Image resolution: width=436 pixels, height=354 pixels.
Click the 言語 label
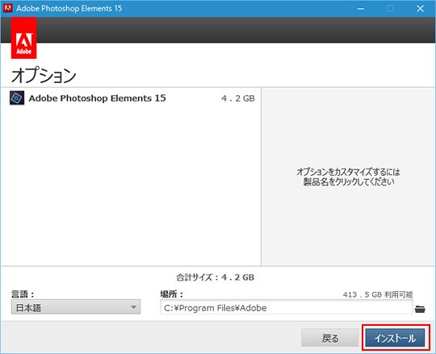click(23, 294)
